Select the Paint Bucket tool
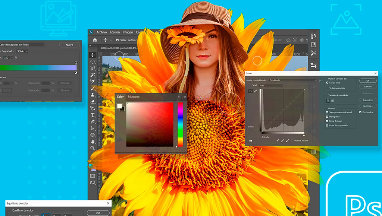Viewport: 382px width, 216px height. click(93, 108)
